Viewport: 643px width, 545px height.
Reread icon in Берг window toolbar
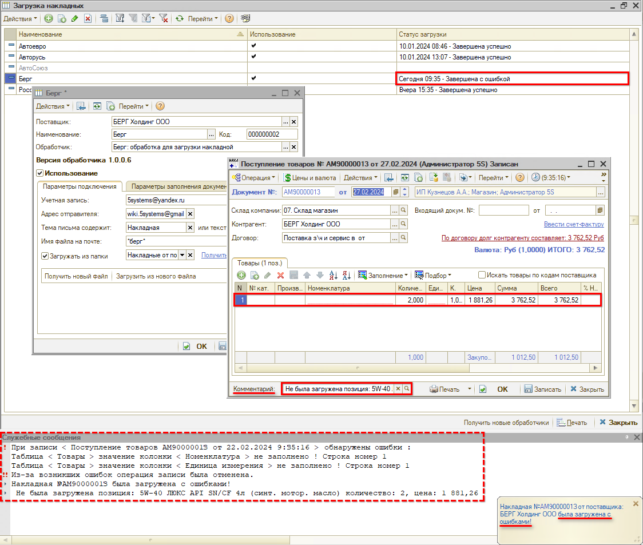pyautogui.click(x=97, y=106)
